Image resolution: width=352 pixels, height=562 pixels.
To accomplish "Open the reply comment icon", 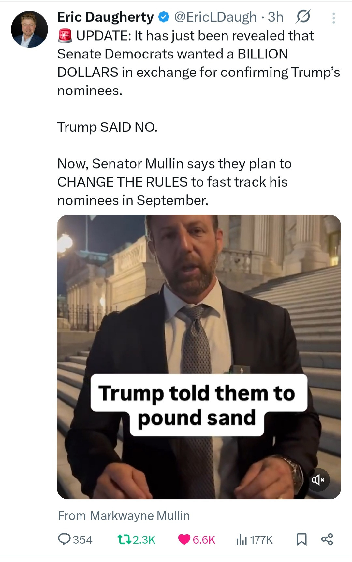I will coord(64,539).
